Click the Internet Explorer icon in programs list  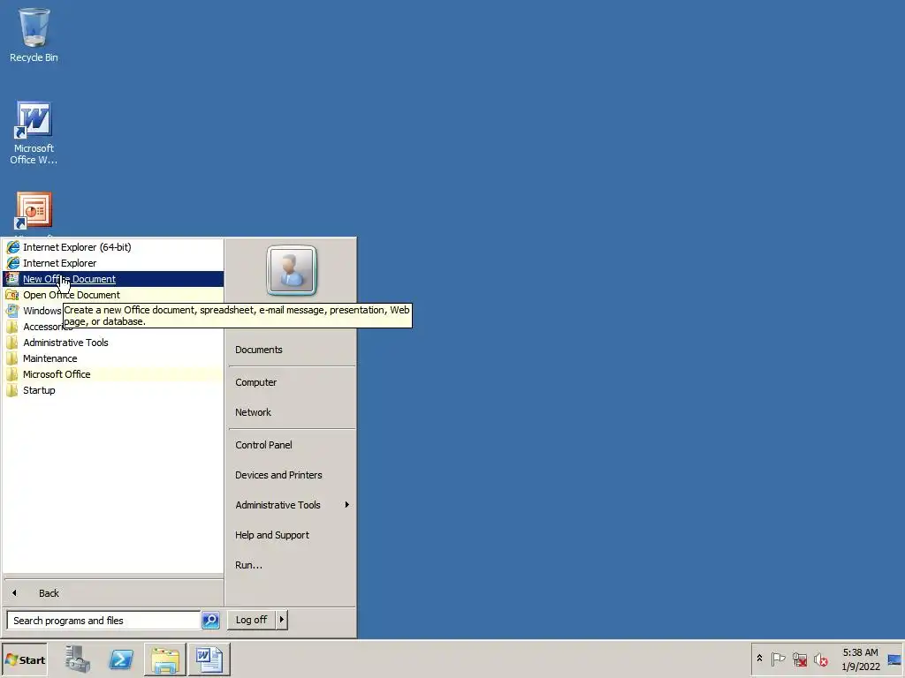12,263
